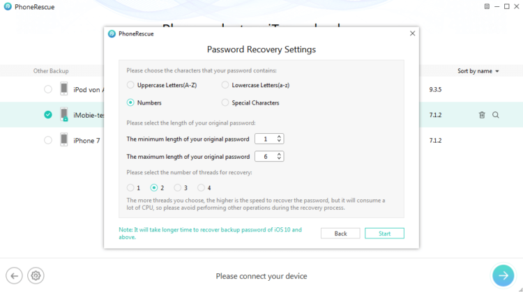Viewport: 523px width, 292px height.
Task: Open the Sort by name dropdown
Action: coord(478,71)
